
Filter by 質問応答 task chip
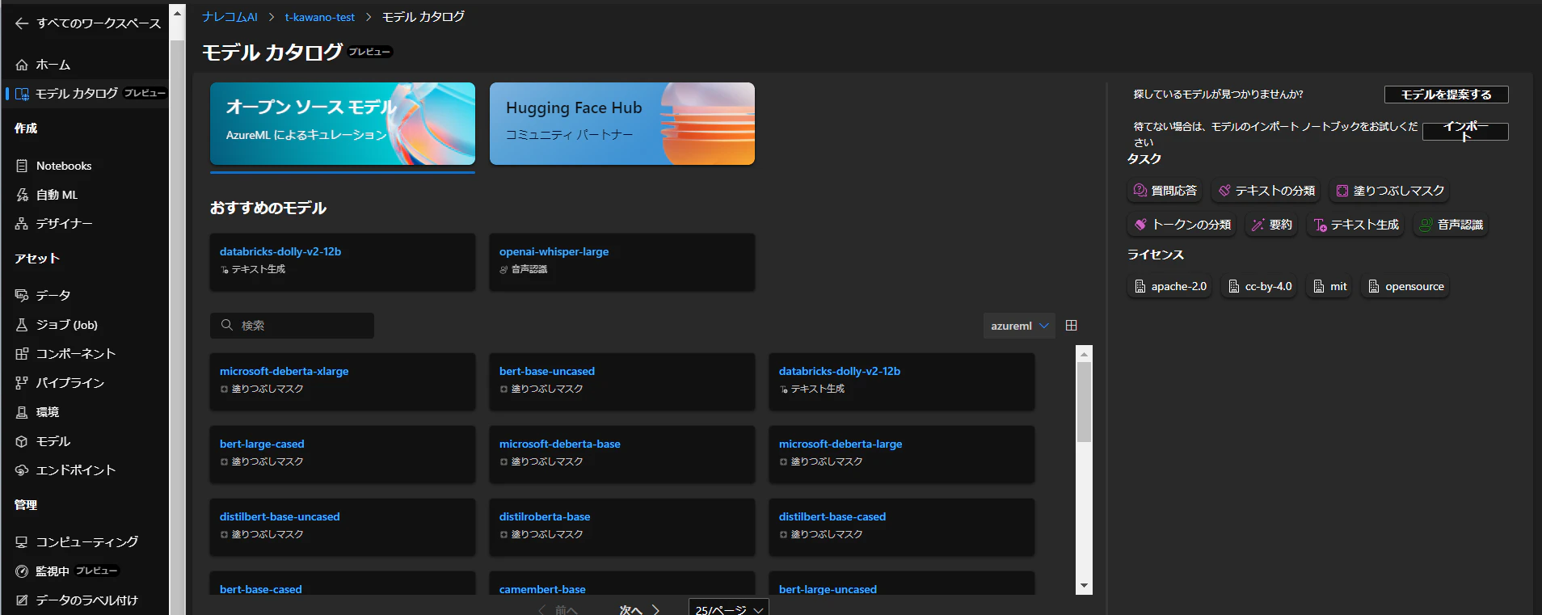click(x=1165, y=191)
